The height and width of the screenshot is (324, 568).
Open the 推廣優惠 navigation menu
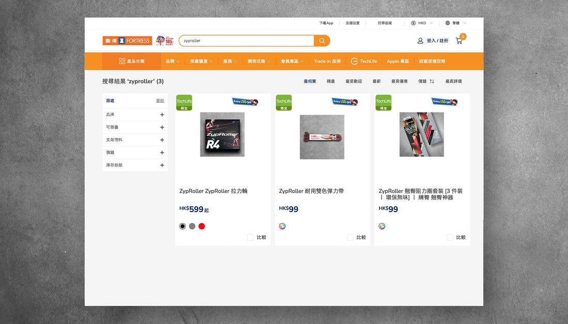[201, 61]
